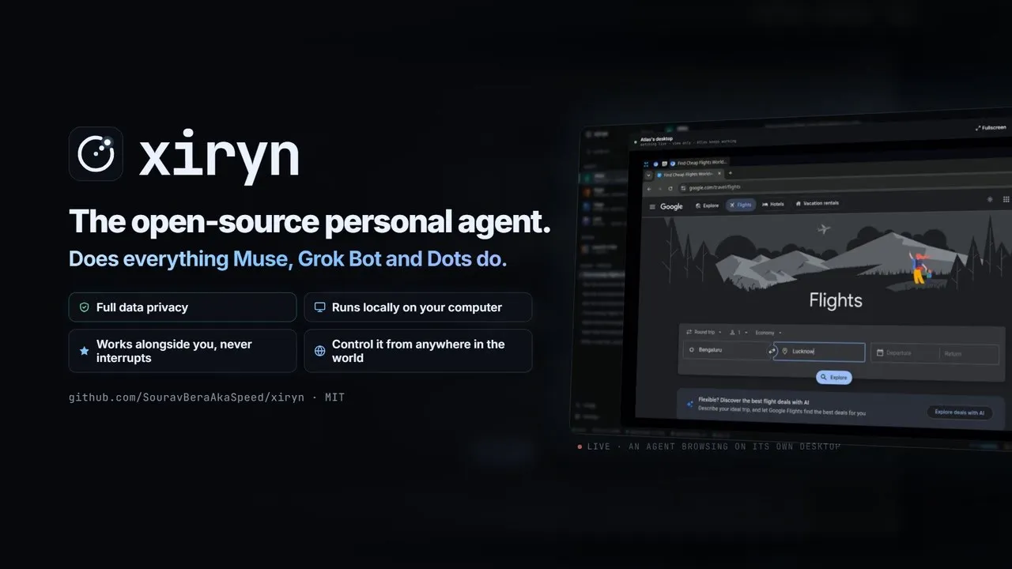This screenshot has height=569, width=1012.
Task: Open the Google apps grid
Action: click(x=1006, y=200)
